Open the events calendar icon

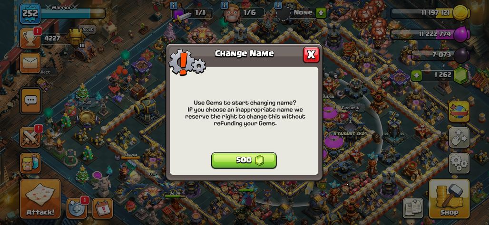[102, 208]
